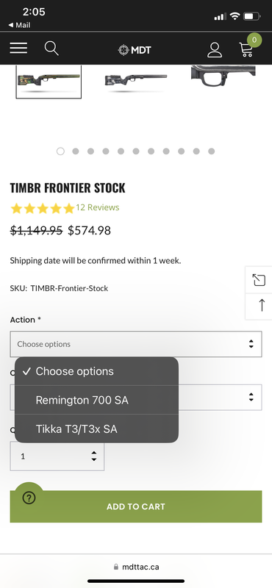Tap the expand/share icon on the right edge

[259, 280]
